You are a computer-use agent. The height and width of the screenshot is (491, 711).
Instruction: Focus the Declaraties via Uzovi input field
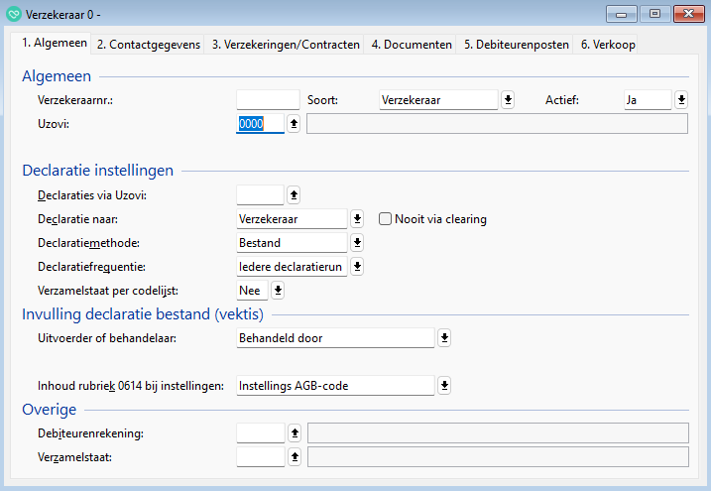[260, 195]
